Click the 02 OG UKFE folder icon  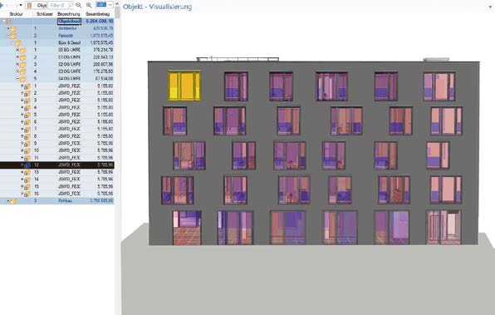pyautogui.click(x=22, y=65)
